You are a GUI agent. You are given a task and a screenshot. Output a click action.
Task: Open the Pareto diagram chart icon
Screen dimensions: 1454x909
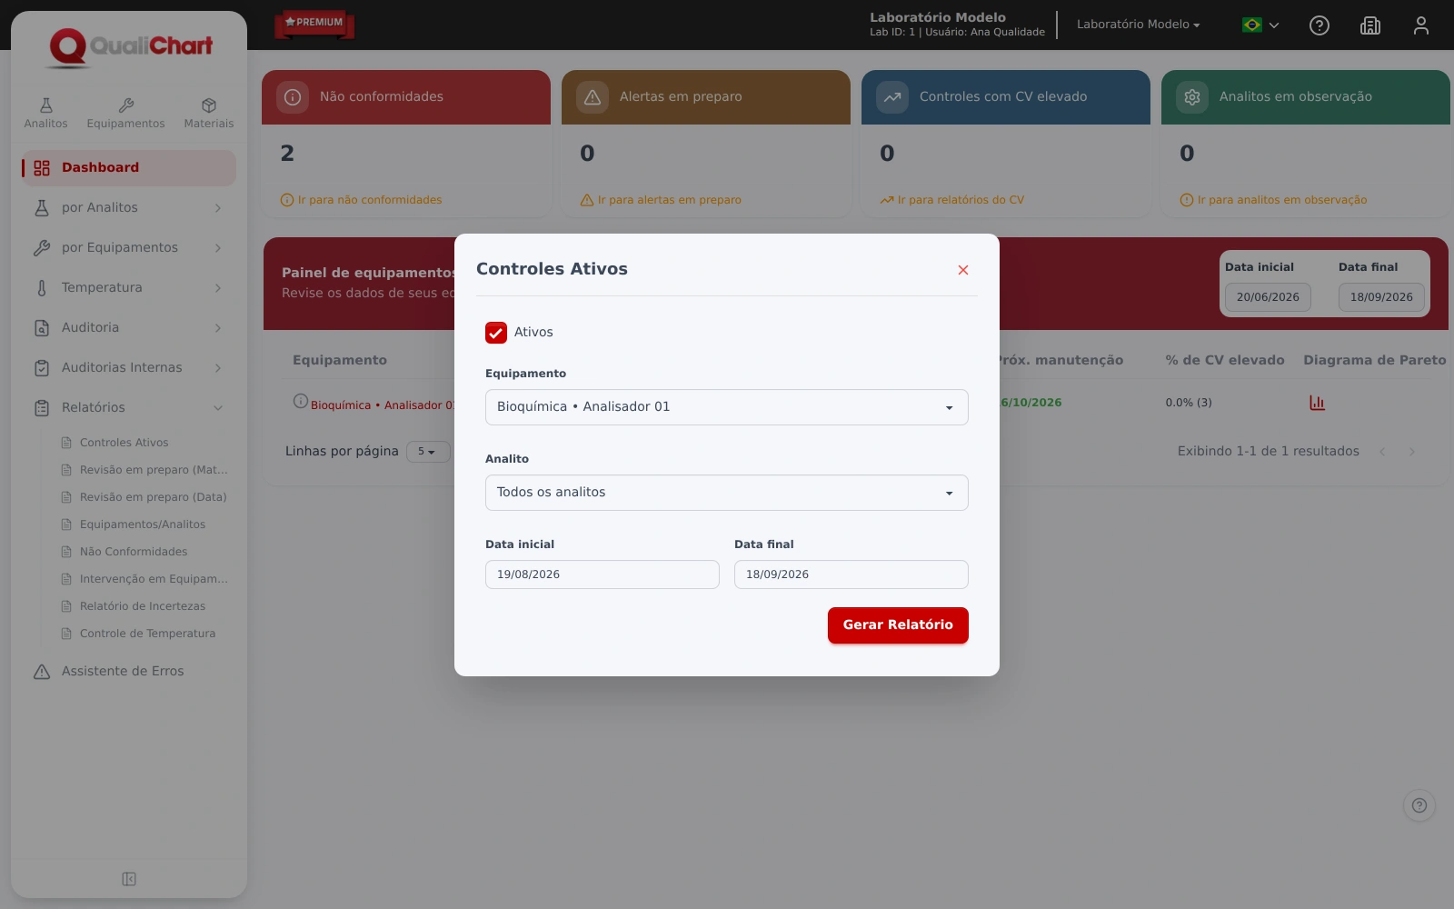(1317, 403)
